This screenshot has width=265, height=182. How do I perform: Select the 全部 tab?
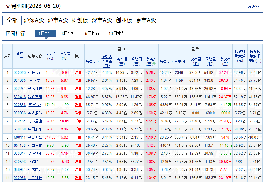click(x=12, y=20)
